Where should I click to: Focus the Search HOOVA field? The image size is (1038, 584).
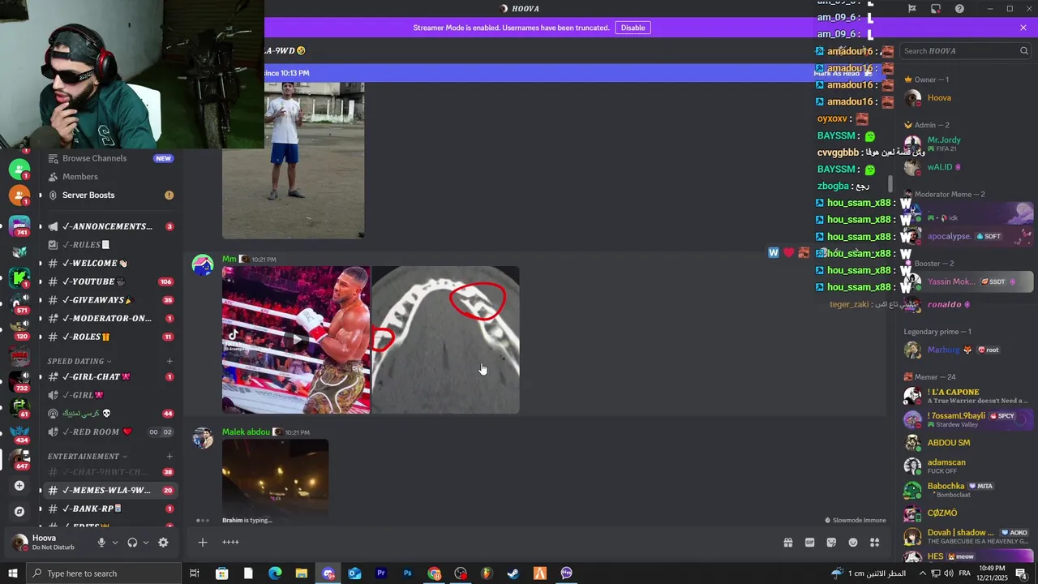[965, 50]
